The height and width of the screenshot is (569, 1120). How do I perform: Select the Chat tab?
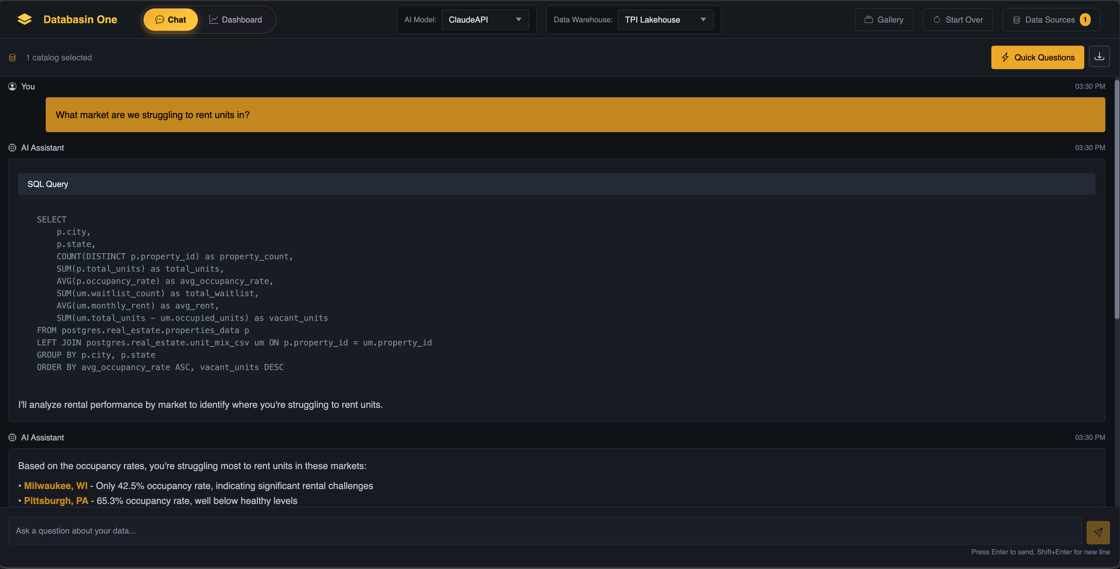pos(170,19)
